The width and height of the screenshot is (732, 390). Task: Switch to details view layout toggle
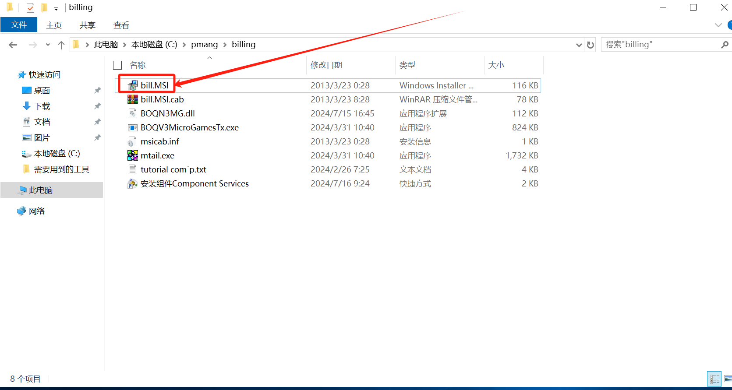coord(714,379)
